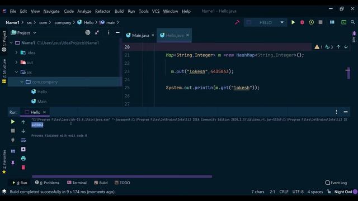Open the Refactor menu
Screen dimensions: 358x201
pyautogui.click(x=103, y=11)
